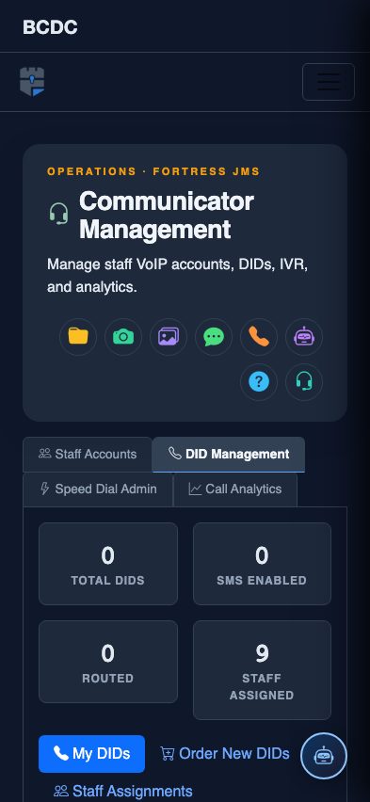Click the Staff Assigned stat card

point(262,670)
